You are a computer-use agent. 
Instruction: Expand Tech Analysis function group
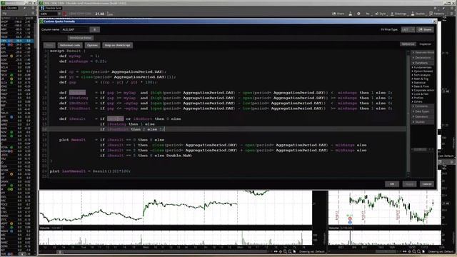point(421,75)
